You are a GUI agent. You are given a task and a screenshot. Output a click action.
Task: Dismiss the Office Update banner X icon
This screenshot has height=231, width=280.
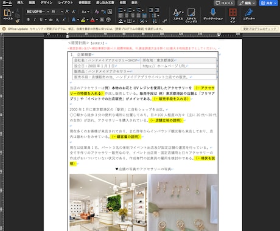pos(4,29)
